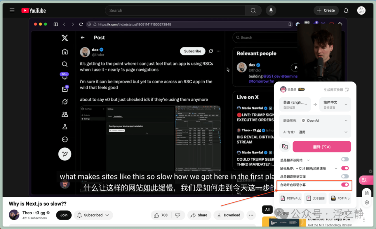Click the pink 翻译 button
Image resolution: width=376 pixels, height=229 pixels.
[322, 147]
